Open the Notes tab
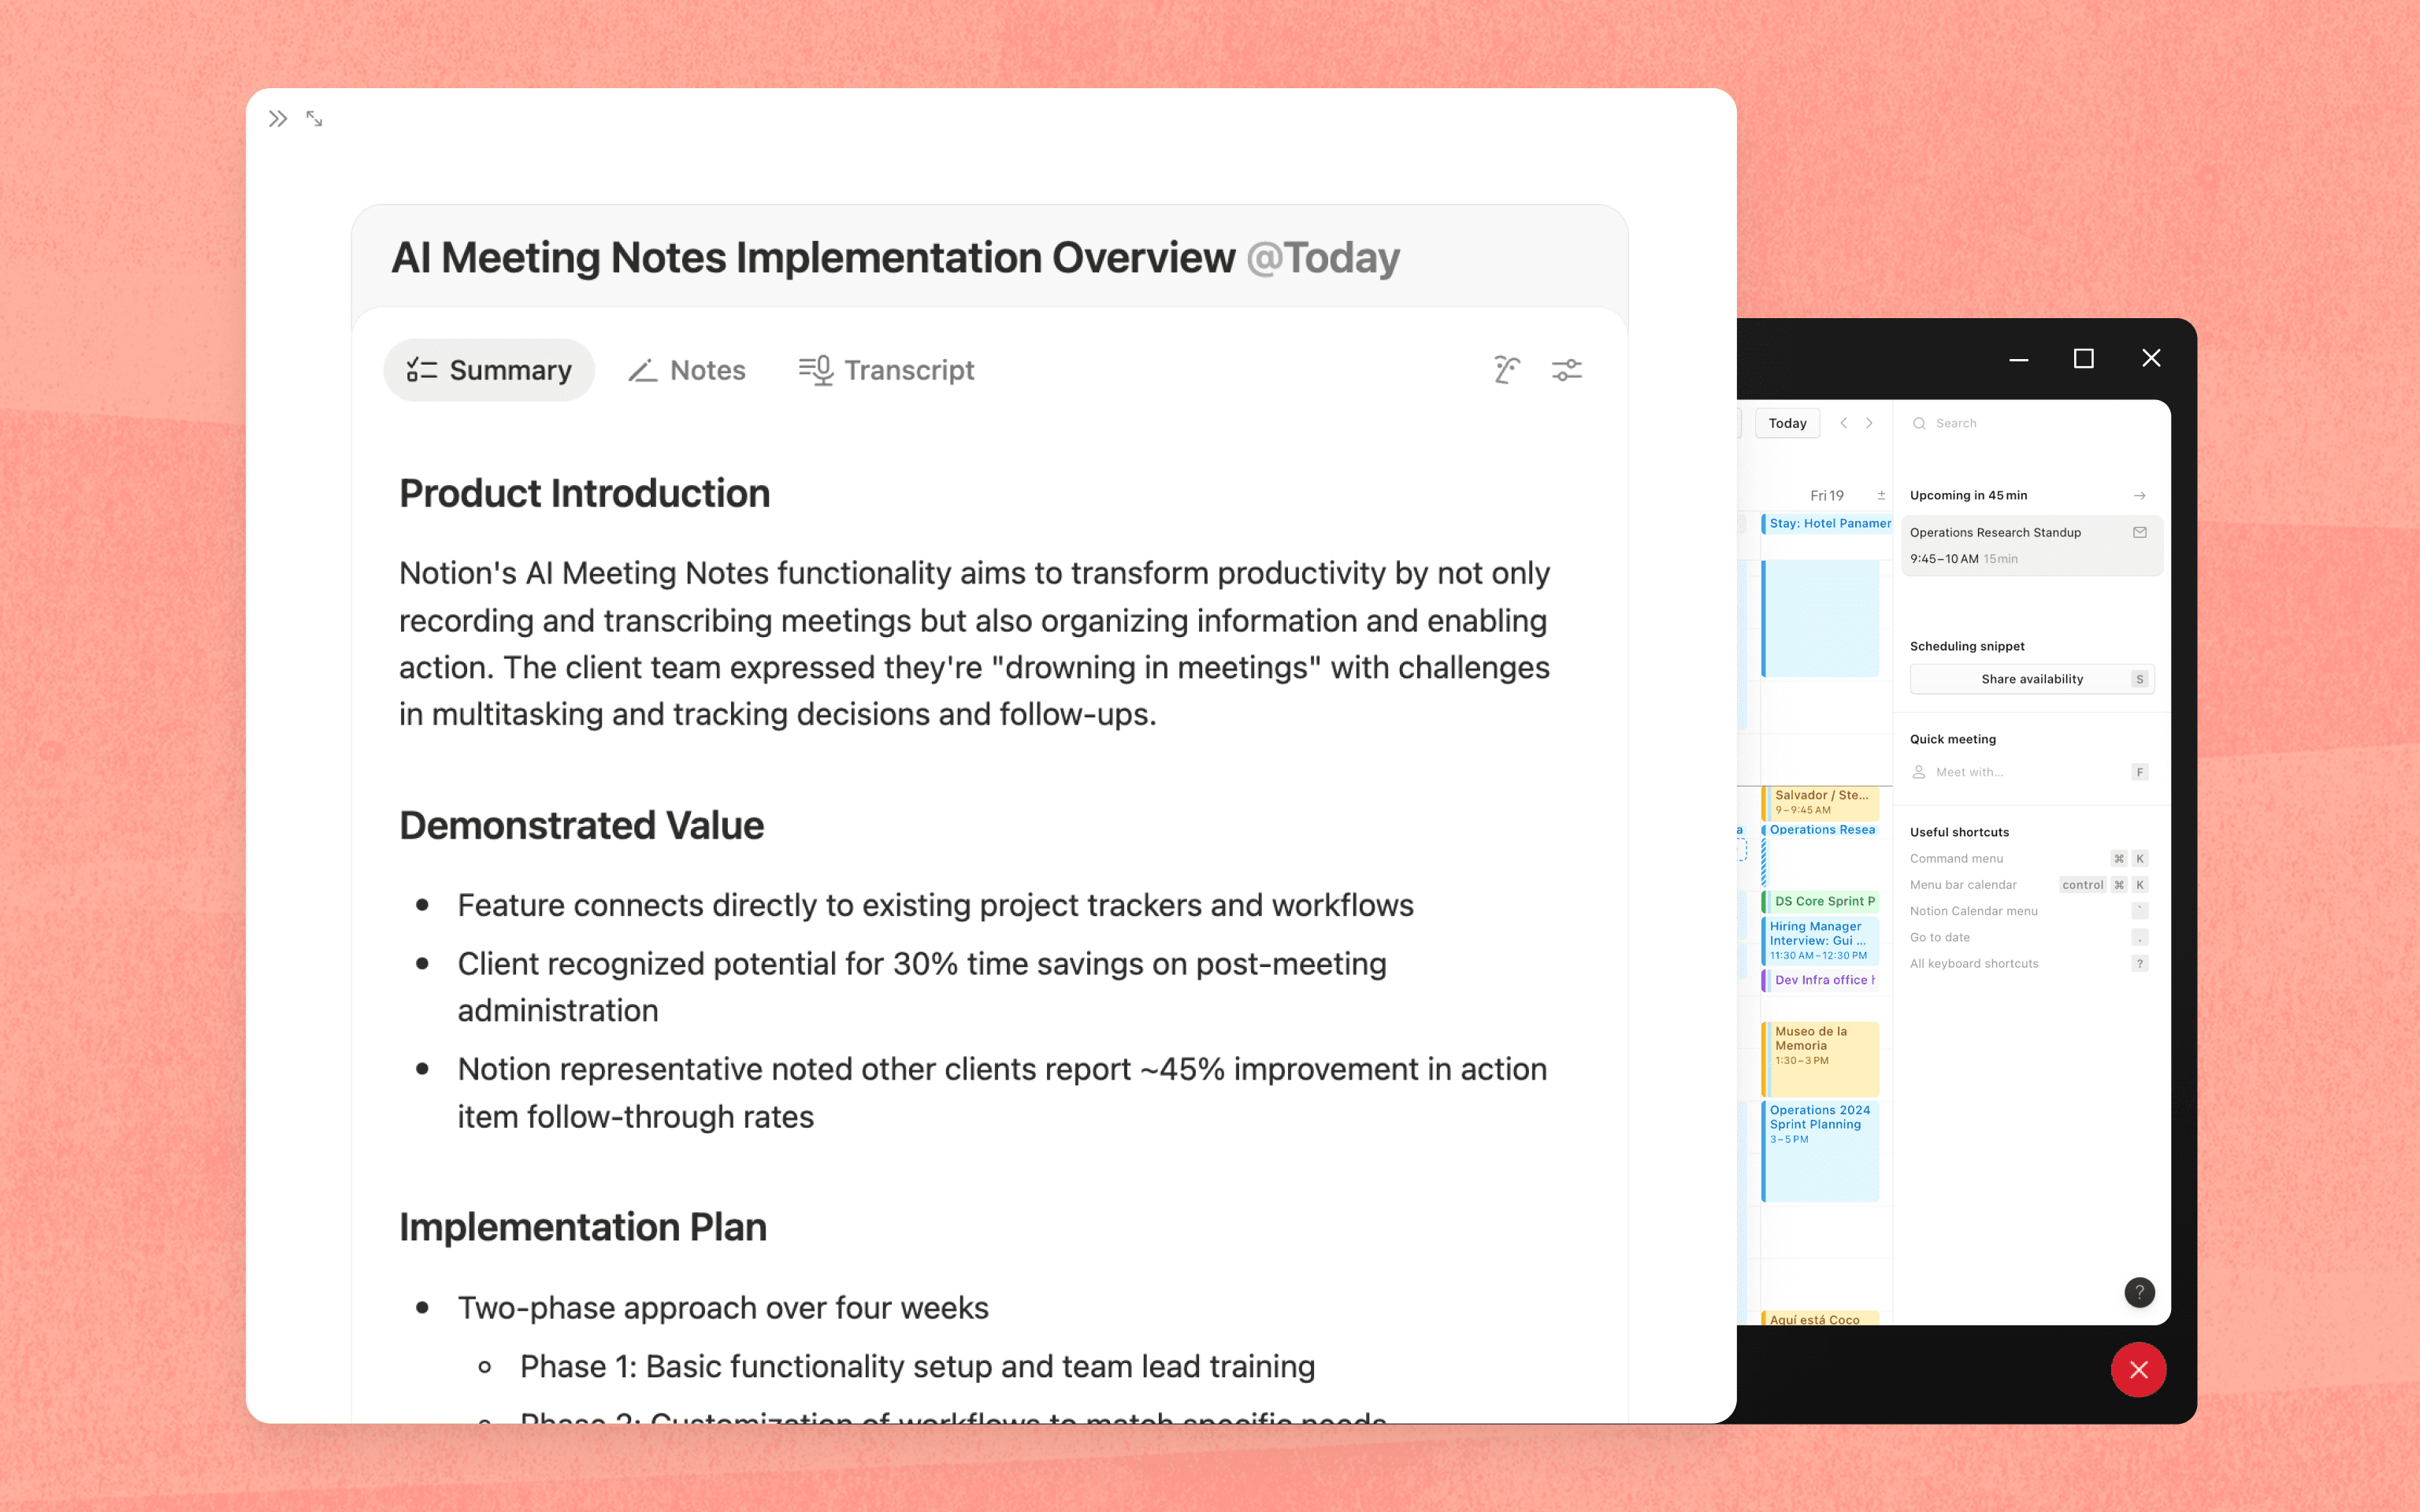Viewport: 2420px width, 1512px height. pos(688,370)
